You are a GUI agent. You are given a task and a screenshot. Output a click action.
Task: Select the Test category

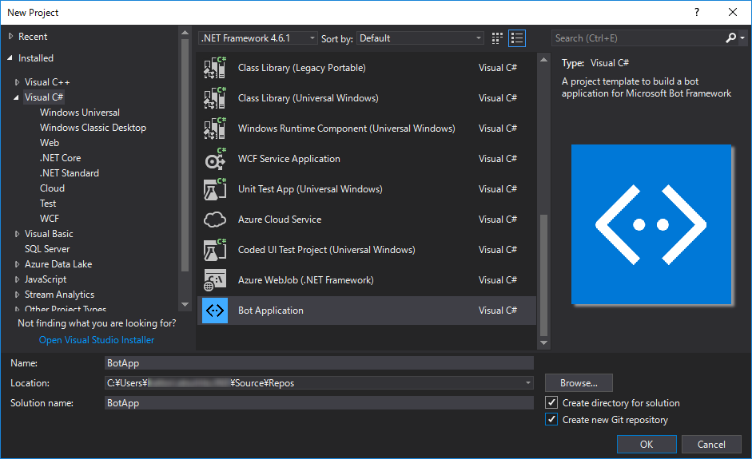48,204
